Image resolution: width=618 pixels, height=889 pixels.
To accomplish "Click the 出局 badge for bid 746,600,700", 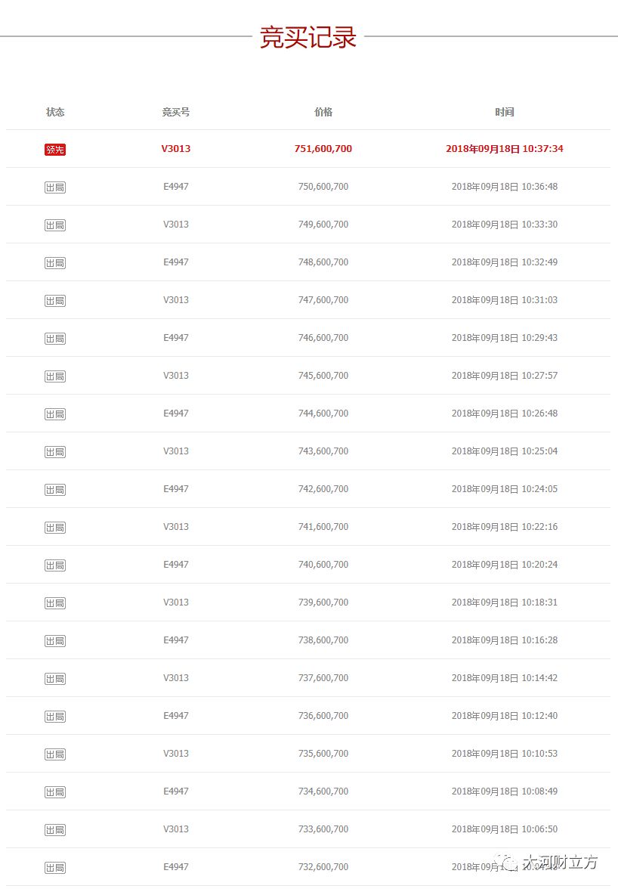I will tap(55, 339).
